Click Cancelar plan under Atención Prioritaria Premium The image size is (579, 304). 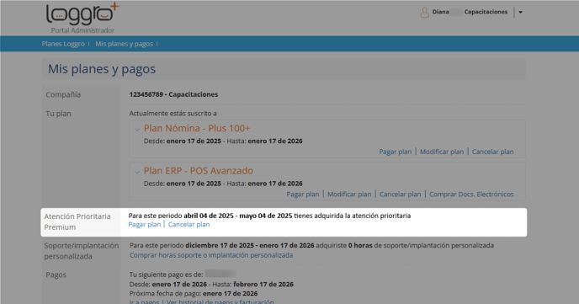[189, 224]
